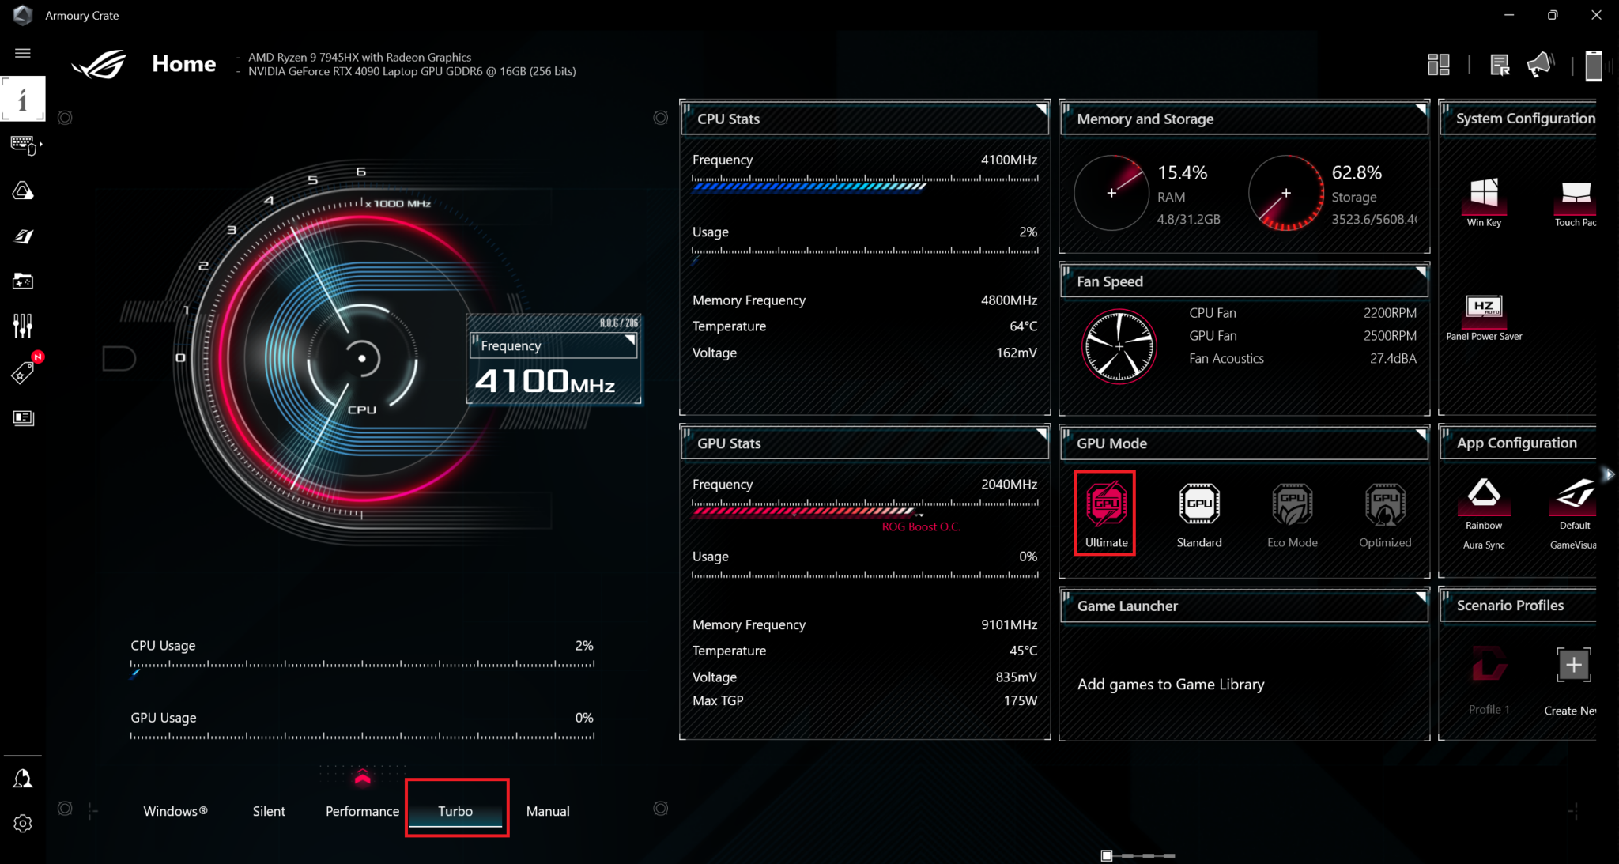Switch to the Manual performance tab
The image size is (1619, 864).
point(548,810)
